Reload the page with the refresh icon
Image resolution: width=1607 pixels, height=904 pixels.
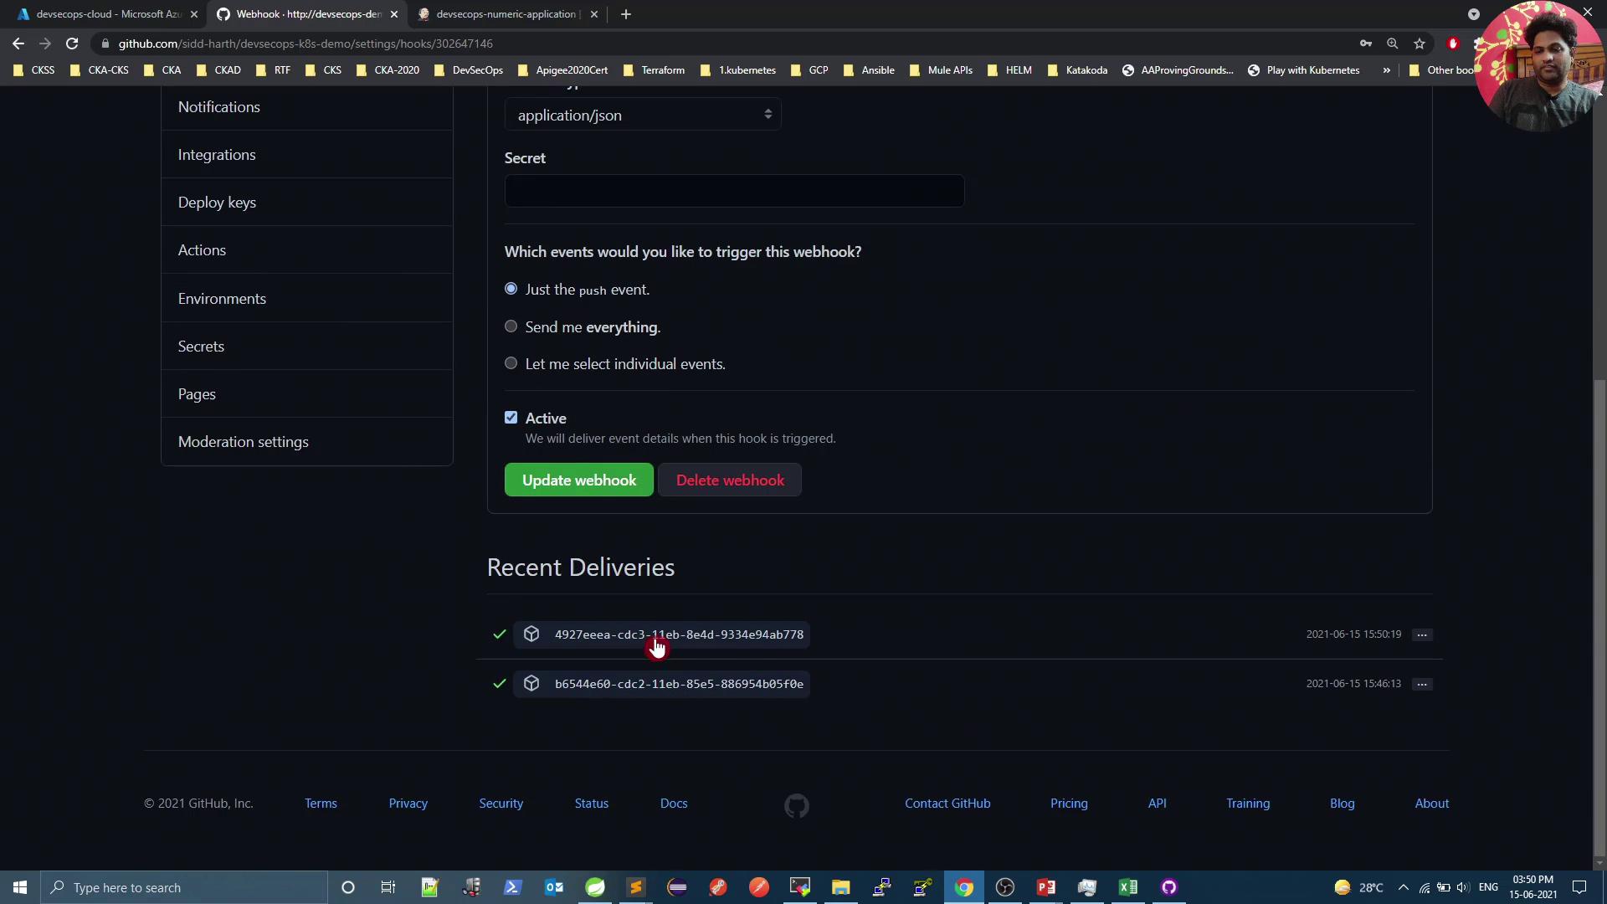[x=72, y=44]
